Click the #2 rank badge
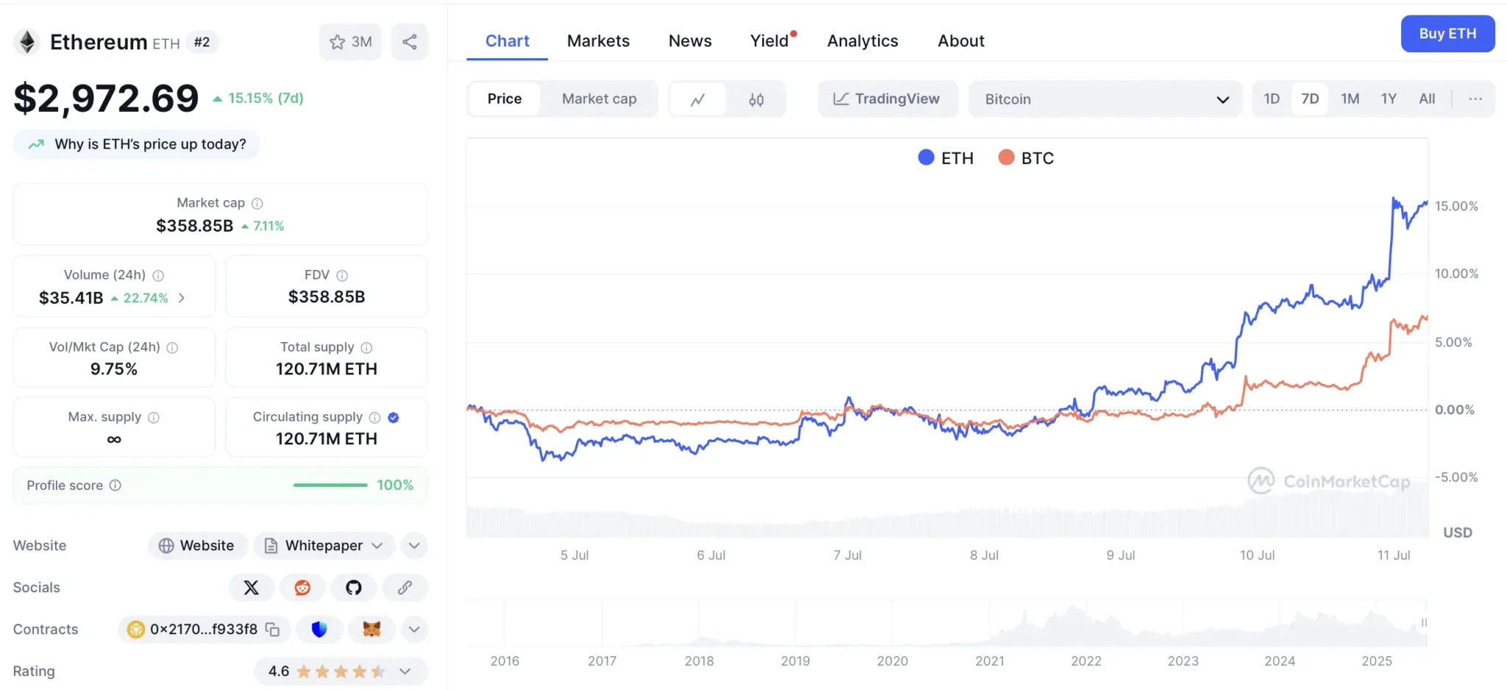This screenshot has height=690, width=1507. pyautogui.click(x=202, y=43)
